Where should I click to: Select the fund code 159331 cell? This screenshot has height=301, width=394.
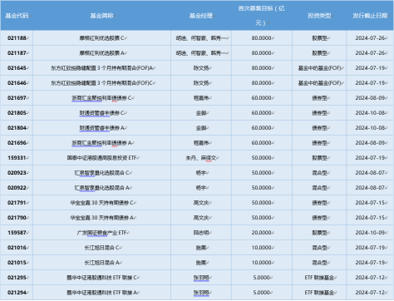coord(17,158)
